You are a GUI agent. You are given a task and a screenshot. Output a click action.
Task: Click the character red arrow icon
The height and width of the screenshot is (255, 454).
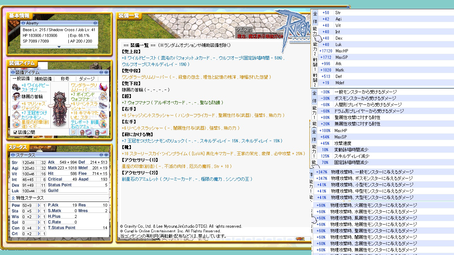pyautogui.click(x=100, y=132)
